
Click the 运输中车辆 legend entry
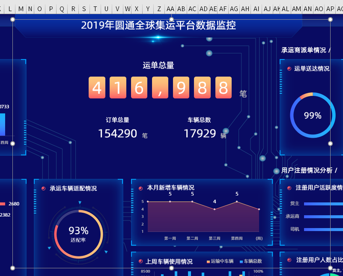(x=220, y=261)
